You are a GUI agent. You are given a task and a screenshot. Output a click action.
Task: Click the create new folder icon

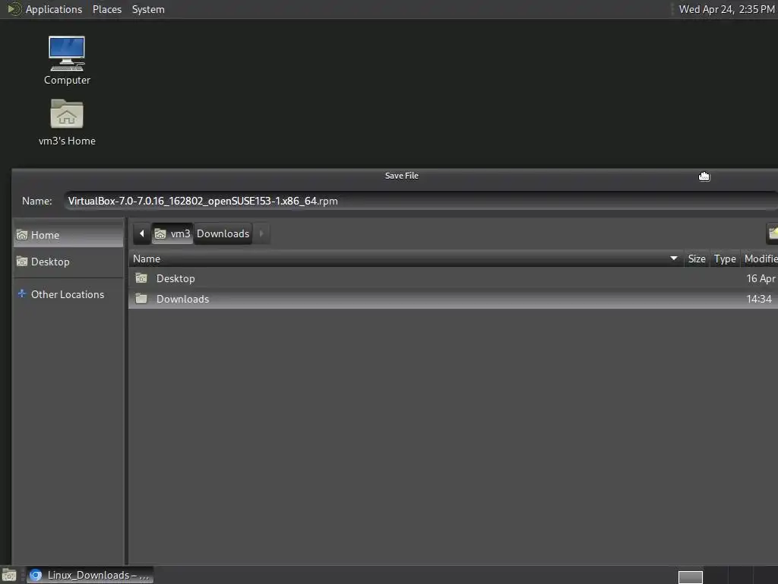[x=773, y=233]
